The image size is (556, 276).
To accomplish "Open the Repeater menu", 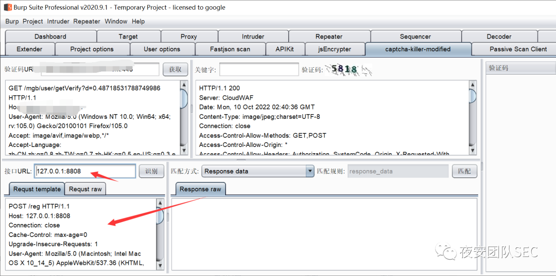I will click(x=87, y=21).
